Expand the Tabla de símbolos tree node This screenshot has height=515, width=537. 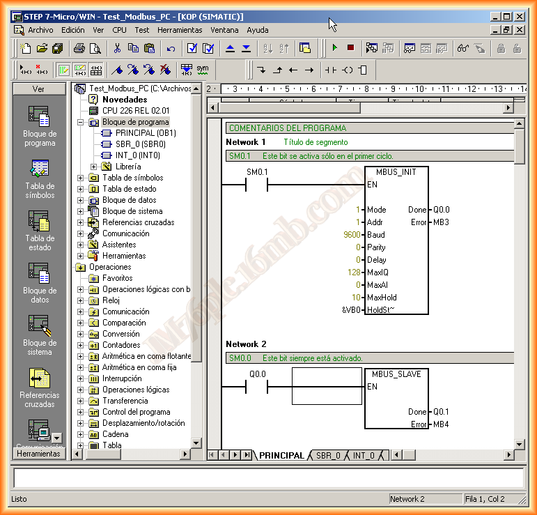click(81, 178)
